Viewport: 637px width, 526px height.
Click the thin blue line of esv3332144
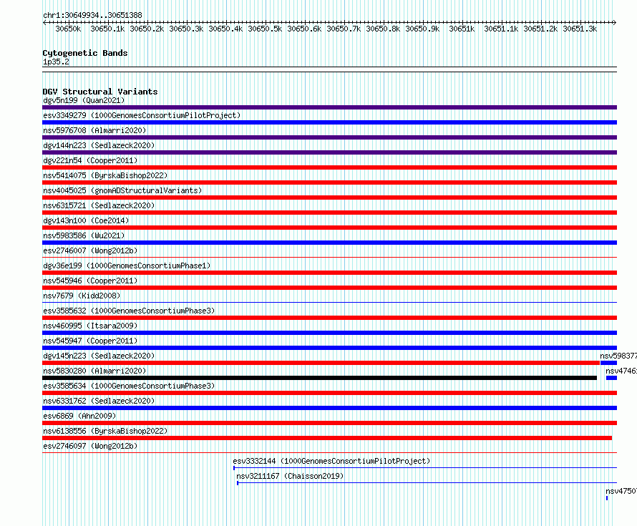[x=425, y=468]
